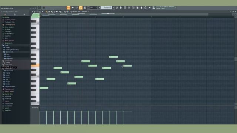Select the pencil draw tool
Viewport: 237px width, 133px height.
[x=47, y=11]
